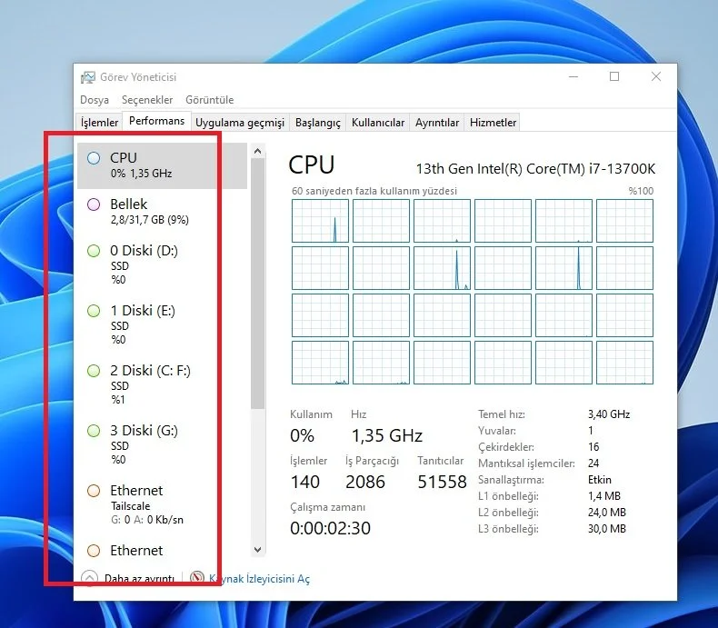Select 0 Diski (D:) sidebar entry
Screen dimensions: 718x628
pos(162,264)
